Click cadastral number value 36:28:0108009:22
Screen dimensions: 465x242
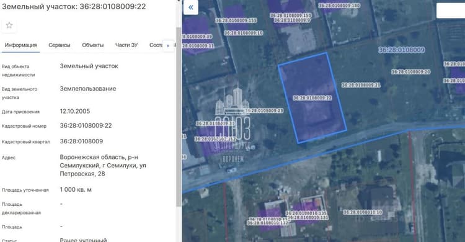(x=86, y=125)
